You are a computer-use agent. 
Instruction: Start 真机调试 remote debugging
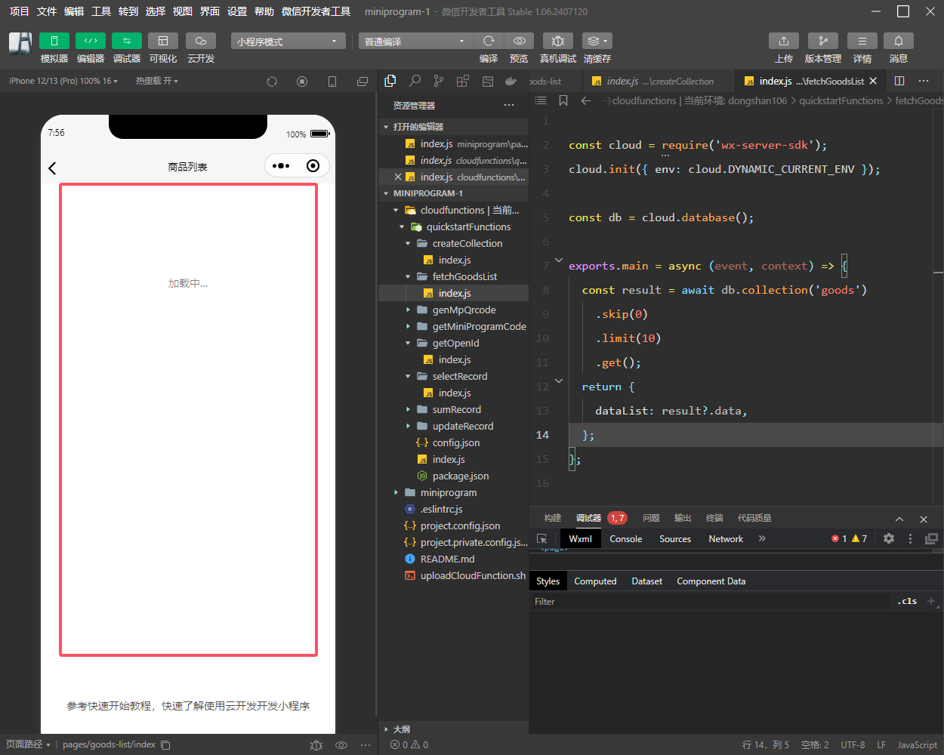point(558,41)
